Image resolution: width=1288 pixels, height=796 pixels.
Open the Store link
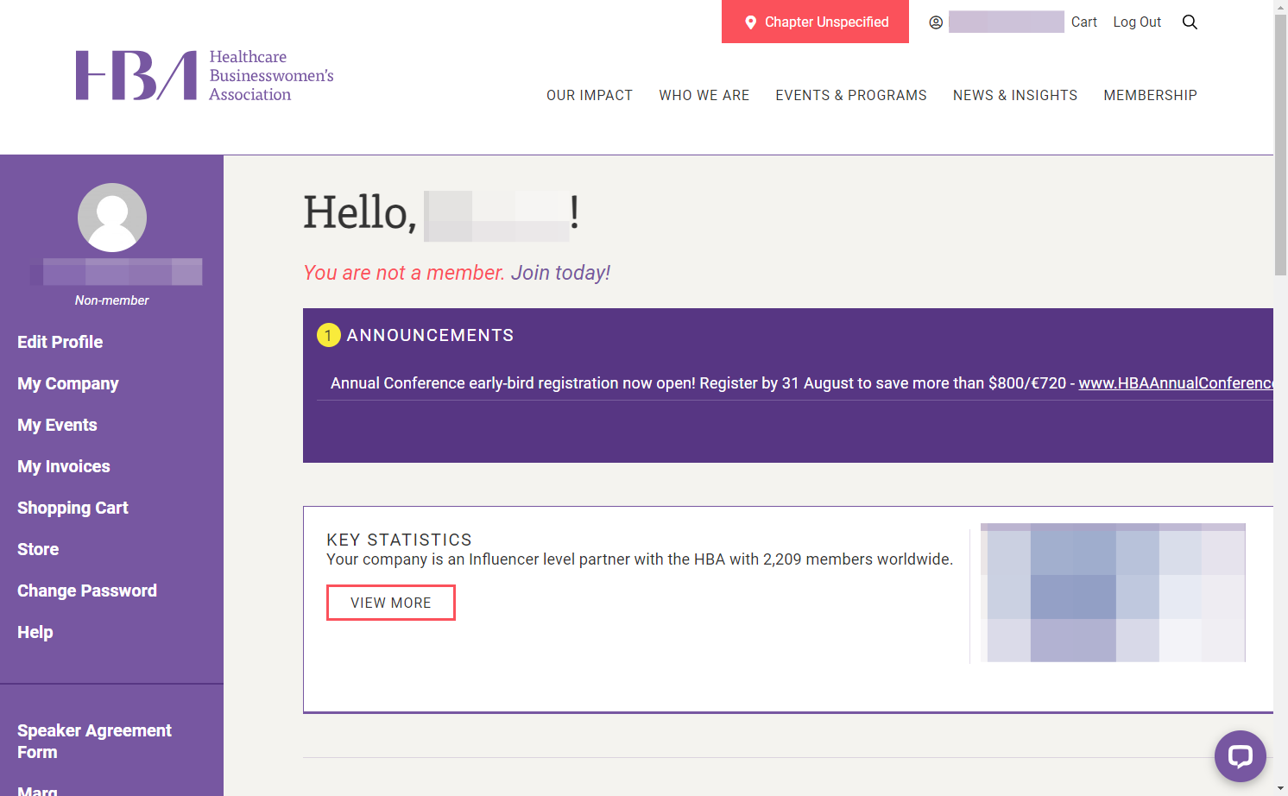click(38, 549)
